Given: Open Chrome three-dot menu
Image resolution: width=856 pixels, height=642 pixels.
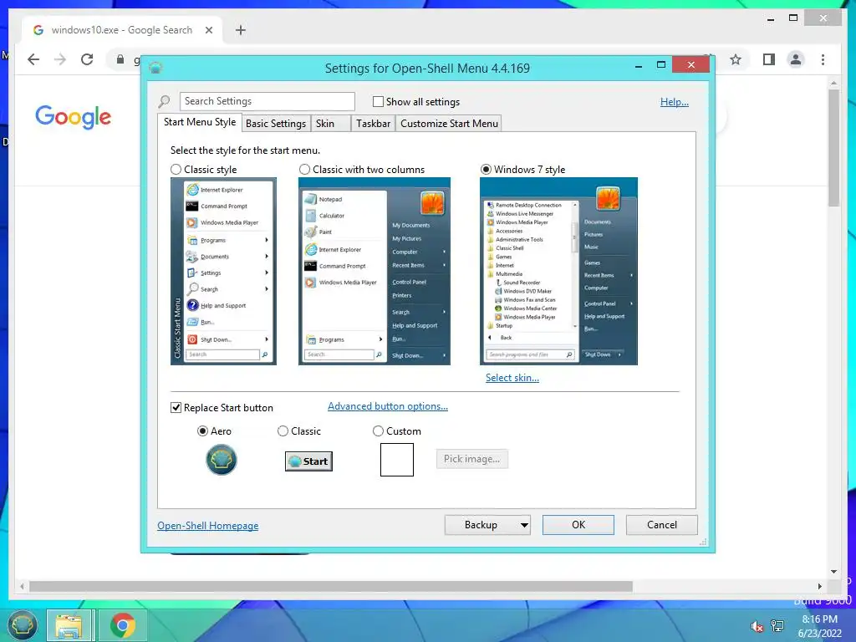Looking at the screenshot, I should click(x=823, y=59).
